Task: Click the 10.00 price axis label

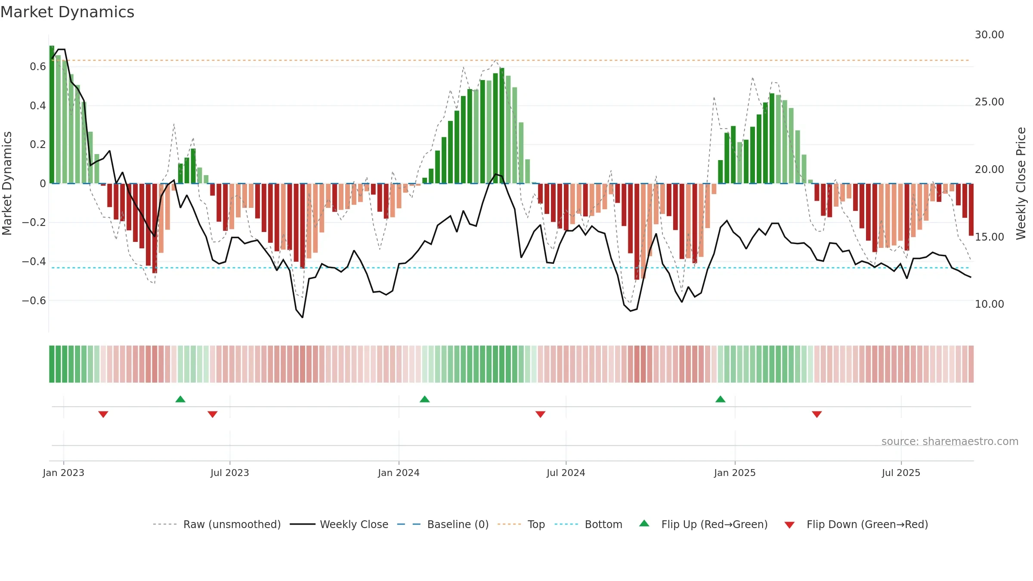Action: point(989,304)
